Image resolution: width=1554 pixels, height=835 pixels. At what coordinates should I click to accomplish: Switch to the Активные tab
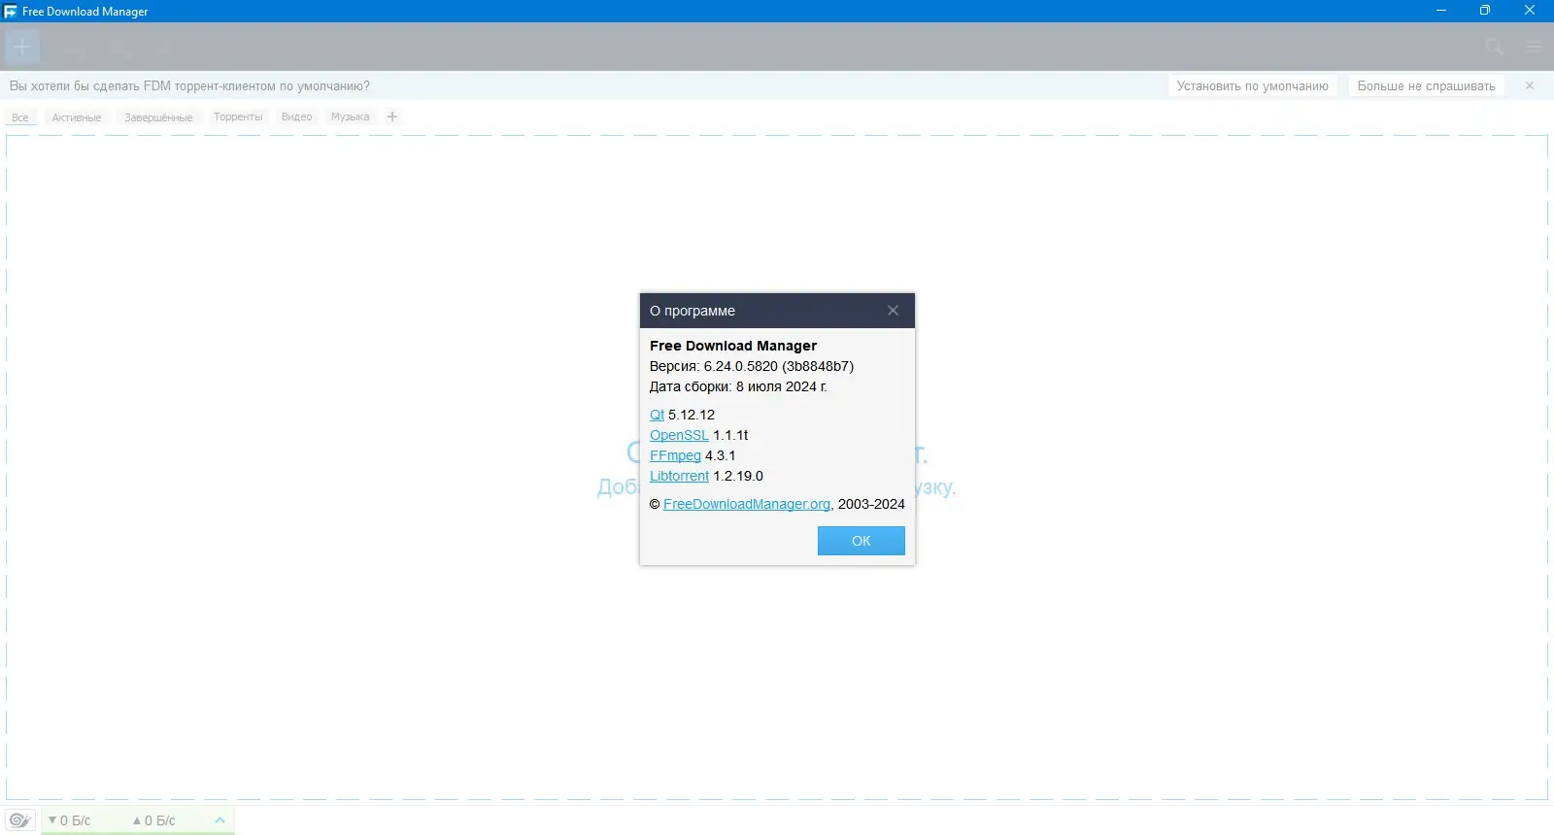[x=77, y=117]
